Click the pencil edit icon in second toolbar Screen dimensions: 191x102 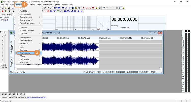(61, 11)
